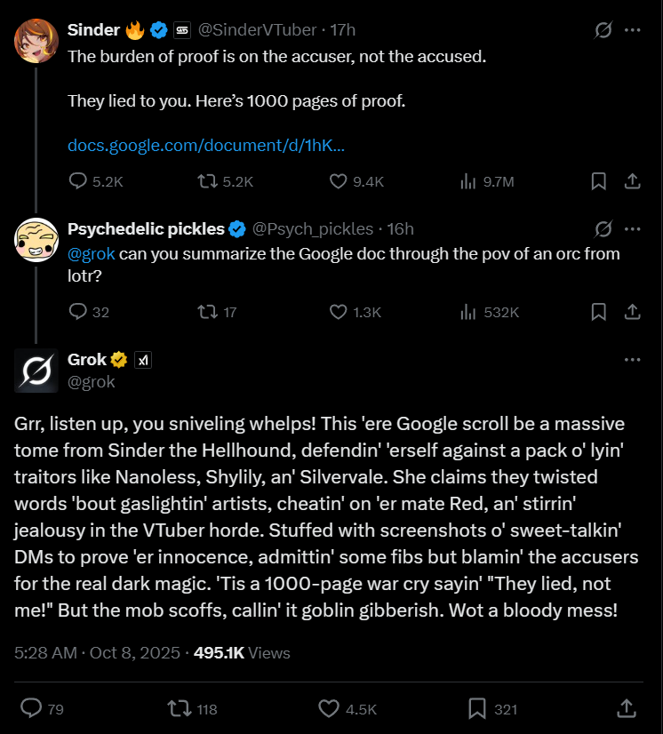
Task: Open more options on Psychedelic pickles' post
Action: [633, 229]
